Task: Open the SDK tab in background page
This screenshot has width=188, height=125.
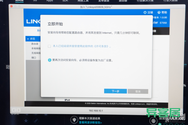Action: (x=65, y=1)
